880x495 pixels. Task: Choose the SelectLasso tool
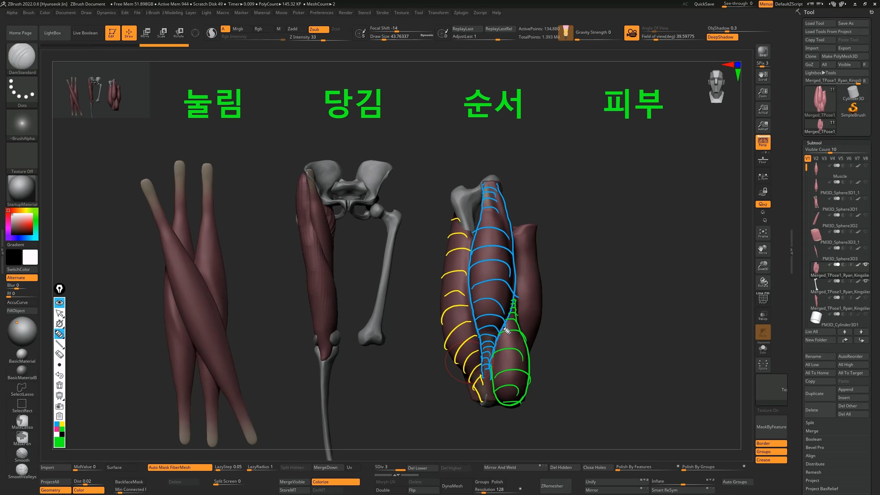coord(22,389)
